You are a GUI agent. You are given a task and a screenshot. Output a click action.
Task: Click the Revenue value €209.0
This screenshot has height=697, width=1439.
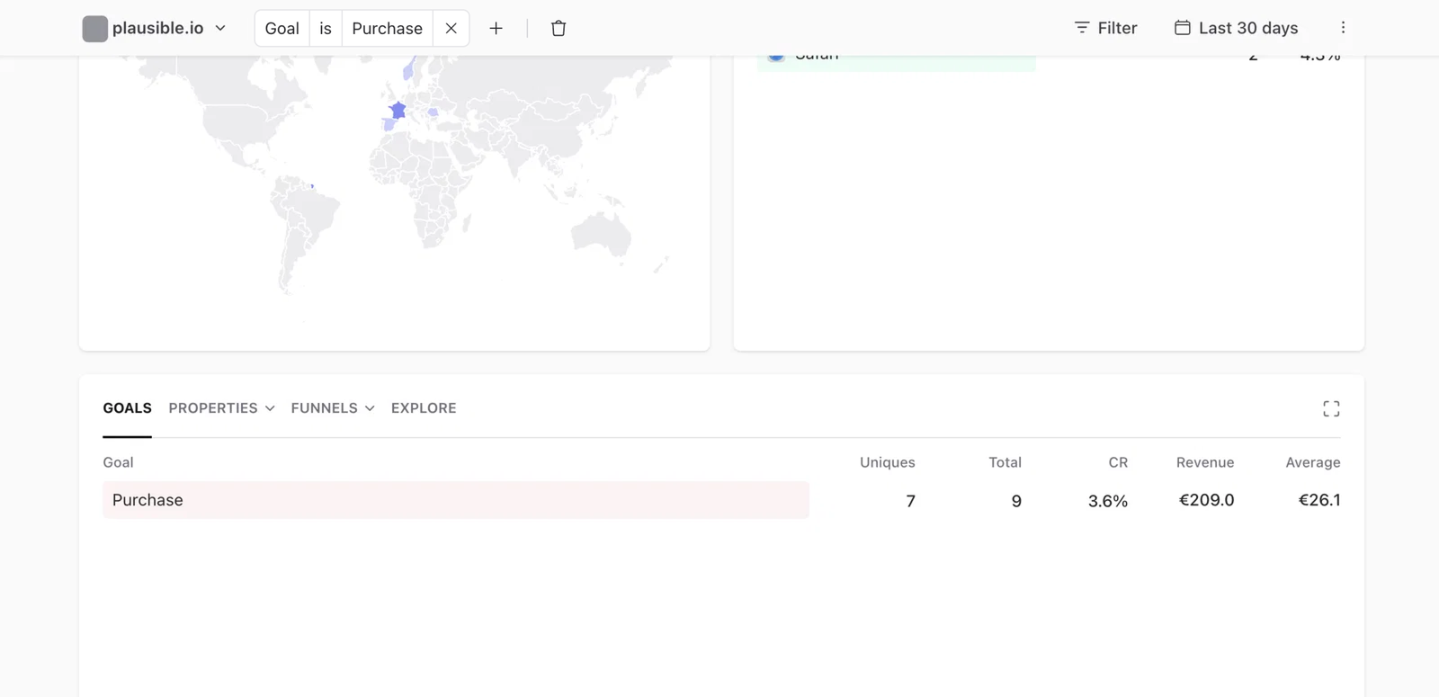click(x=1206, y=500)
